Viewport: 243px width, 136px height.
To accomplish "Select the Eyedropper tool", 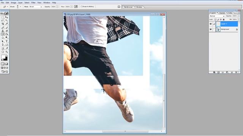I will pyautogui.click(x=7, y=49).
